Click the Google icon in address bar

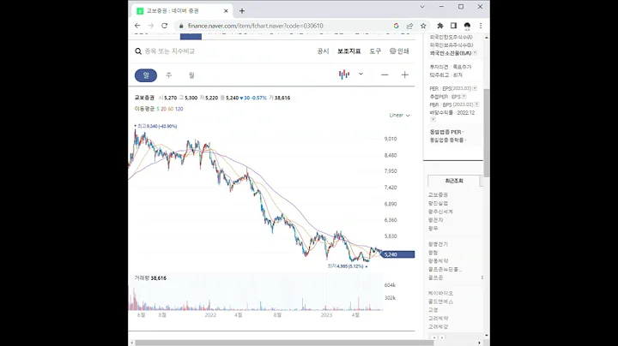point(396,26)
